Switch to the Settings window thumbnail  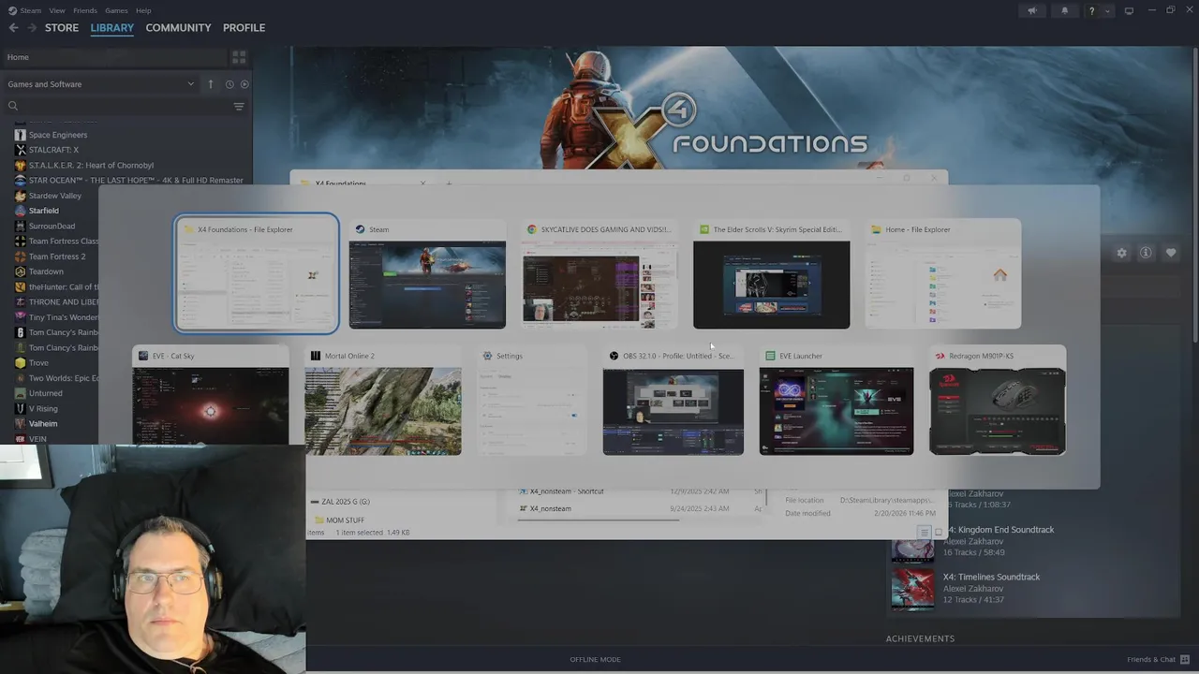click(532, 401)
